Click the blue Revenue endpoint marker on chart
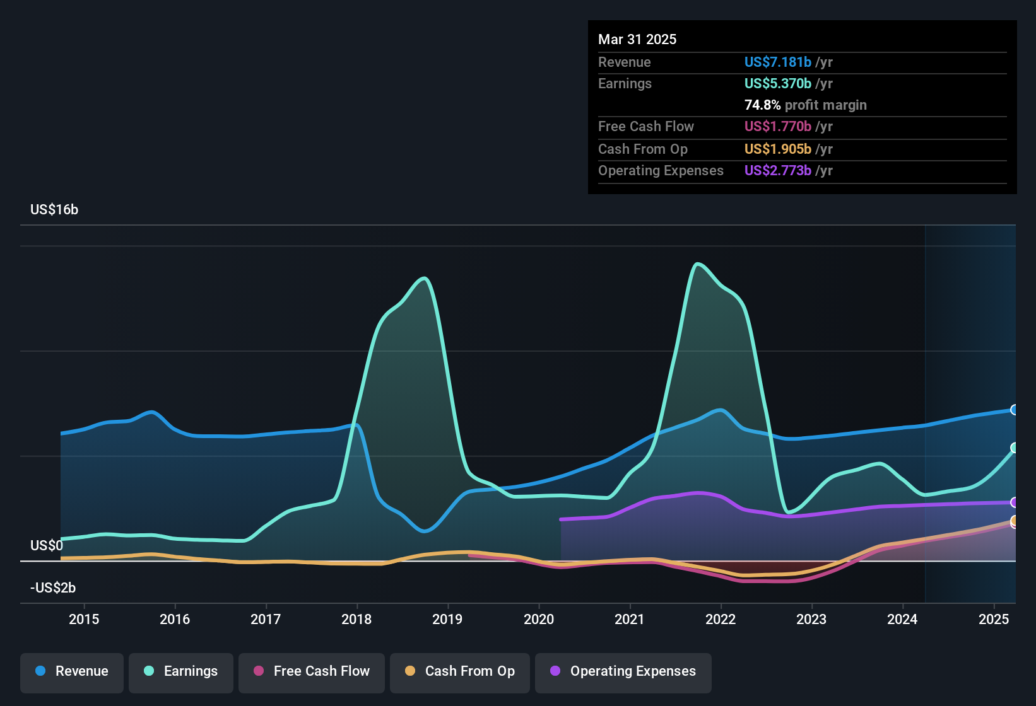 pos(1014,410)
